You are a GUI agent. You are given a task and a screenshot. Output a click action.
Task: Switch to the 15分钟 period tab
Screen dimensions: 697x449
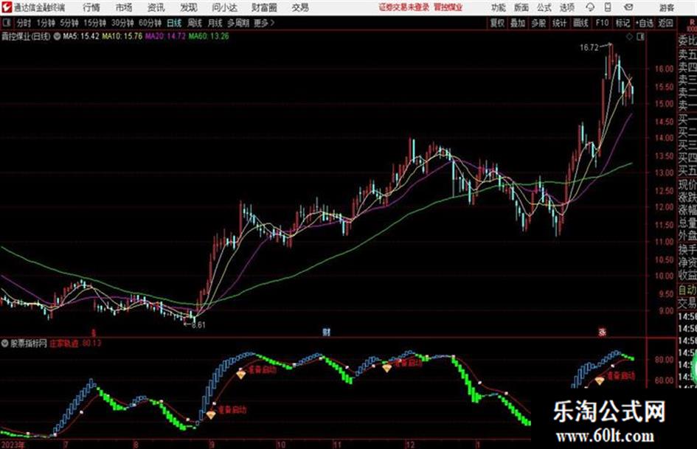(95, 23)
